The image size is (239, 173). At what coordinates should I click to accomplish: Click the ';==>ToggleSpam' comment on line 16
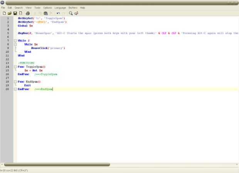(x=46, y=74)
